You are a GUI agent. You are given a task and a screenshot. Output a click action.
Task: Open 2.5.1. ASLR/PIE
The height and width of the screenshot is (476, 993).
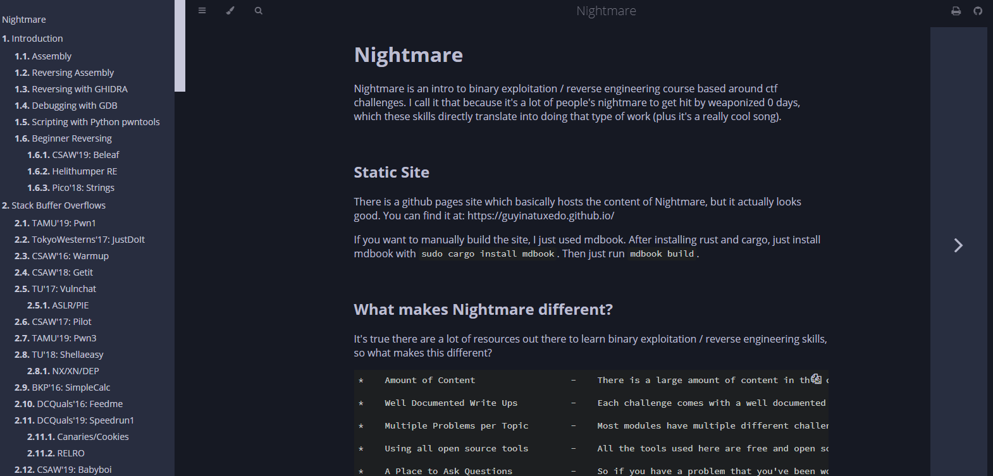58,305
